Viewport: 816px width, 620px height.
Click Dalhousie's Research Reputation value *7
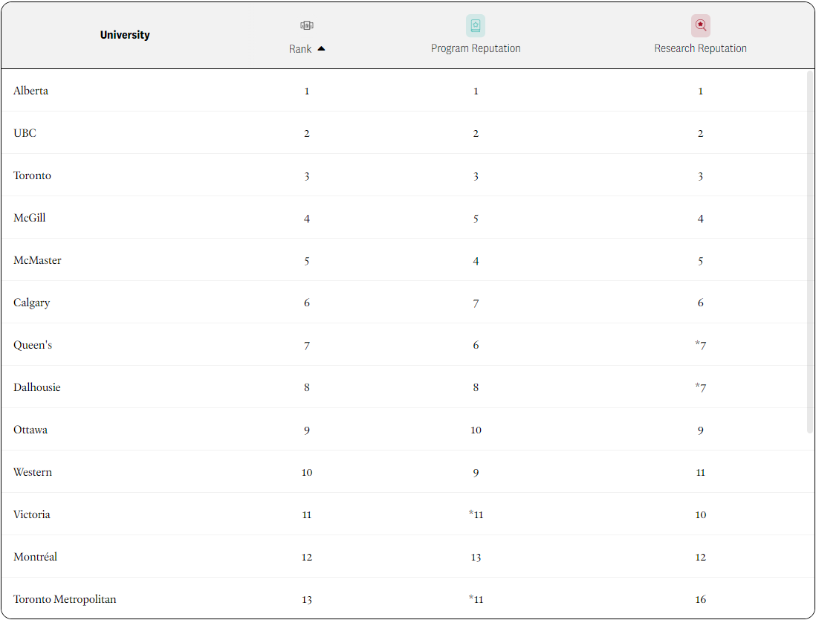(x=701, y=388)
